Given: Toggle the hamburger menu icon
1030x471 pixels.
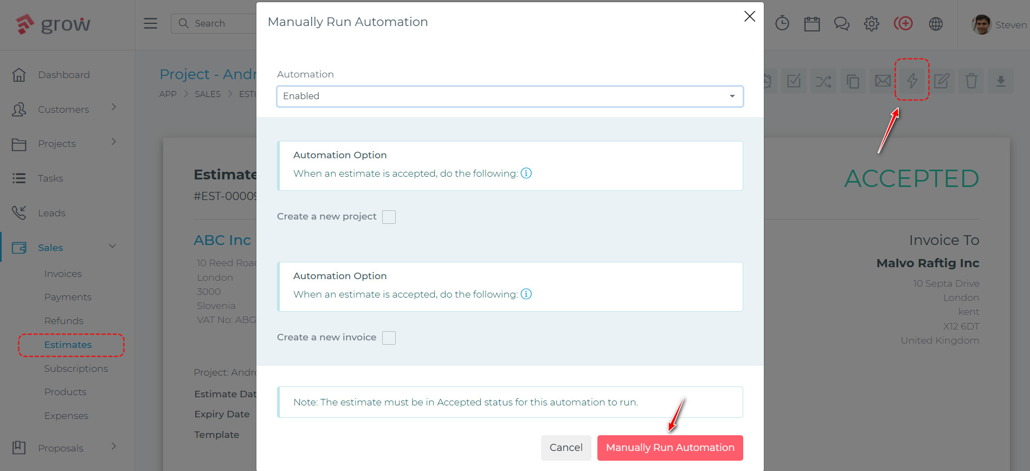Looking at the screenshot, I should tap(150, 23).
